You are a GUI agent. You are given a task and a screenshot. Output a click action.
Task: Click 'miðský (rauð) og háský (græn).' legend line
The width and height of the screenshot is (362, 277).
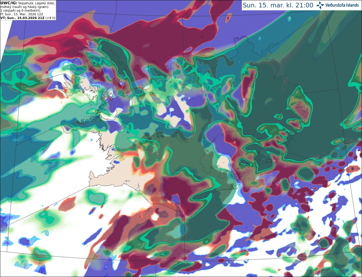(25, 7)
